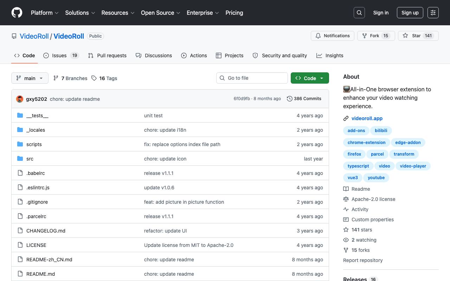Switch to the Security and quality tab
450x281 pixels.
[280, 55]
